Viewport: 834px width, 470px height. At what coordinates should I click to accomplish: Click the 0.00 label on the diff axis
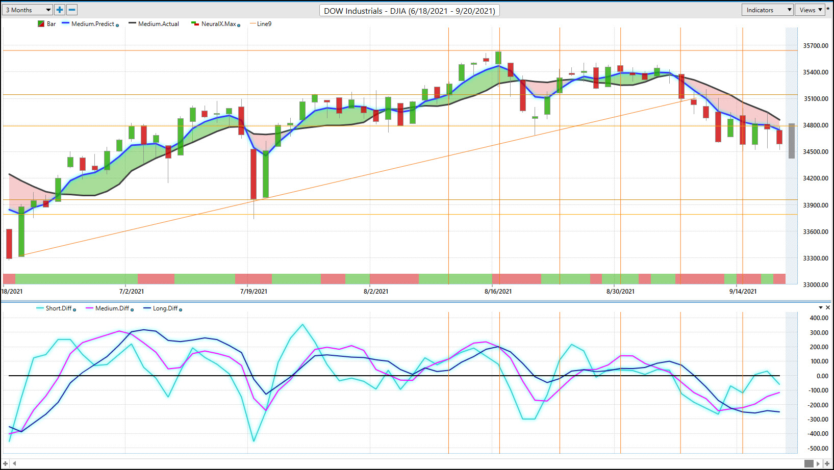point(822,376)
